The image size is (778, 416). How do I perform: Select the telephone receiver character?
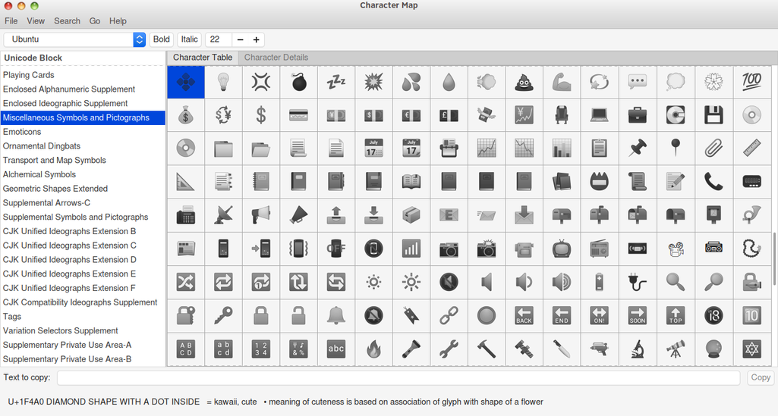(x=713, y=182)
